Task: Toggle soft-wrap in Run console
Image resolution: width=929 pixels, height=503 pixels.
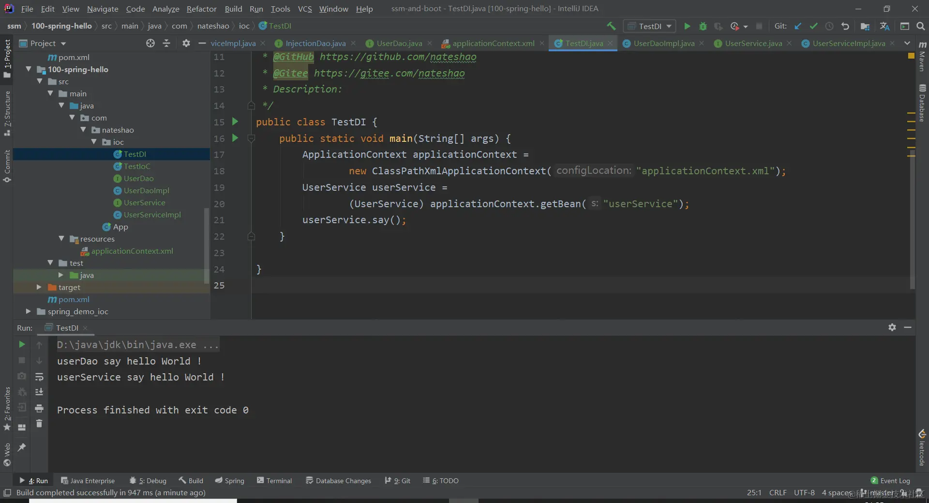Action: [39, 376]
